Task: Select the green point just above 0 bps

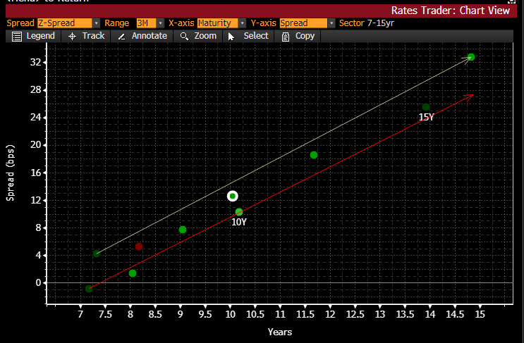Action: 133,273
